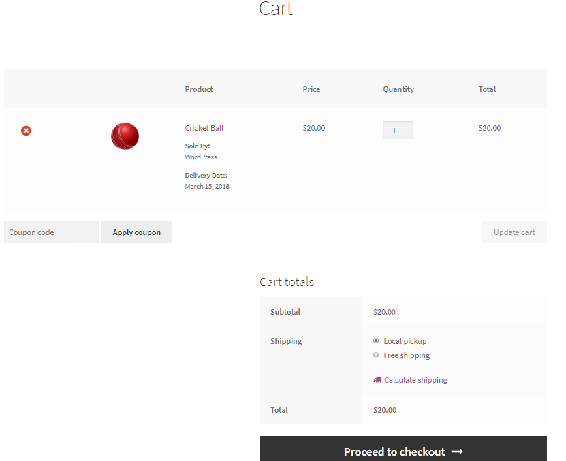Click the WordPress seller name
566x461 pixels.
(x=201, y=157)
